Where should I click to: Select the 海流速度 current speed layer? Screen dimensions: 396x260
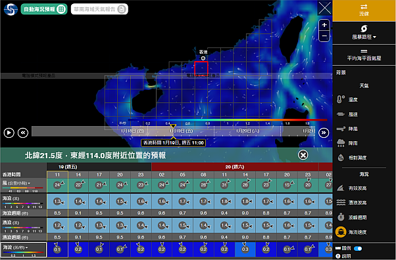coord(351,232)
